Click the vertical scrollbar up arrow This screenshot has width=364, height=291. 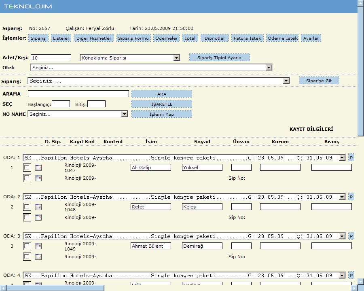(x=361, y=3)
